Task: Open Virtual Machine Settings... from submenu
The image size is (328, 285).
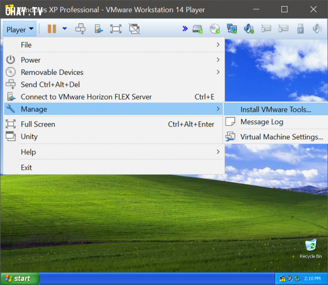Action: (276, 137)
